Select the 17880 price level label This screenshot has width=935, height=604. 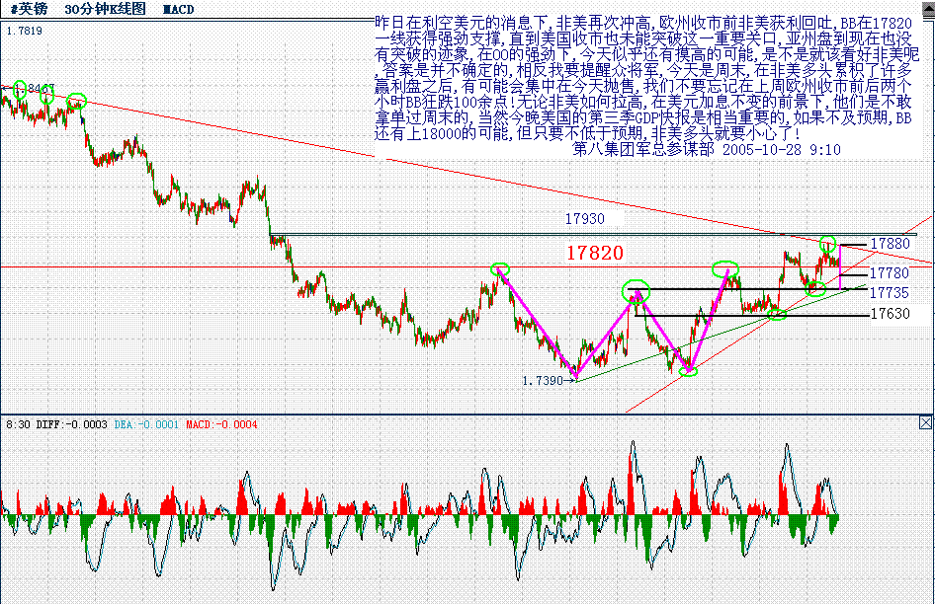pos(890,243)
